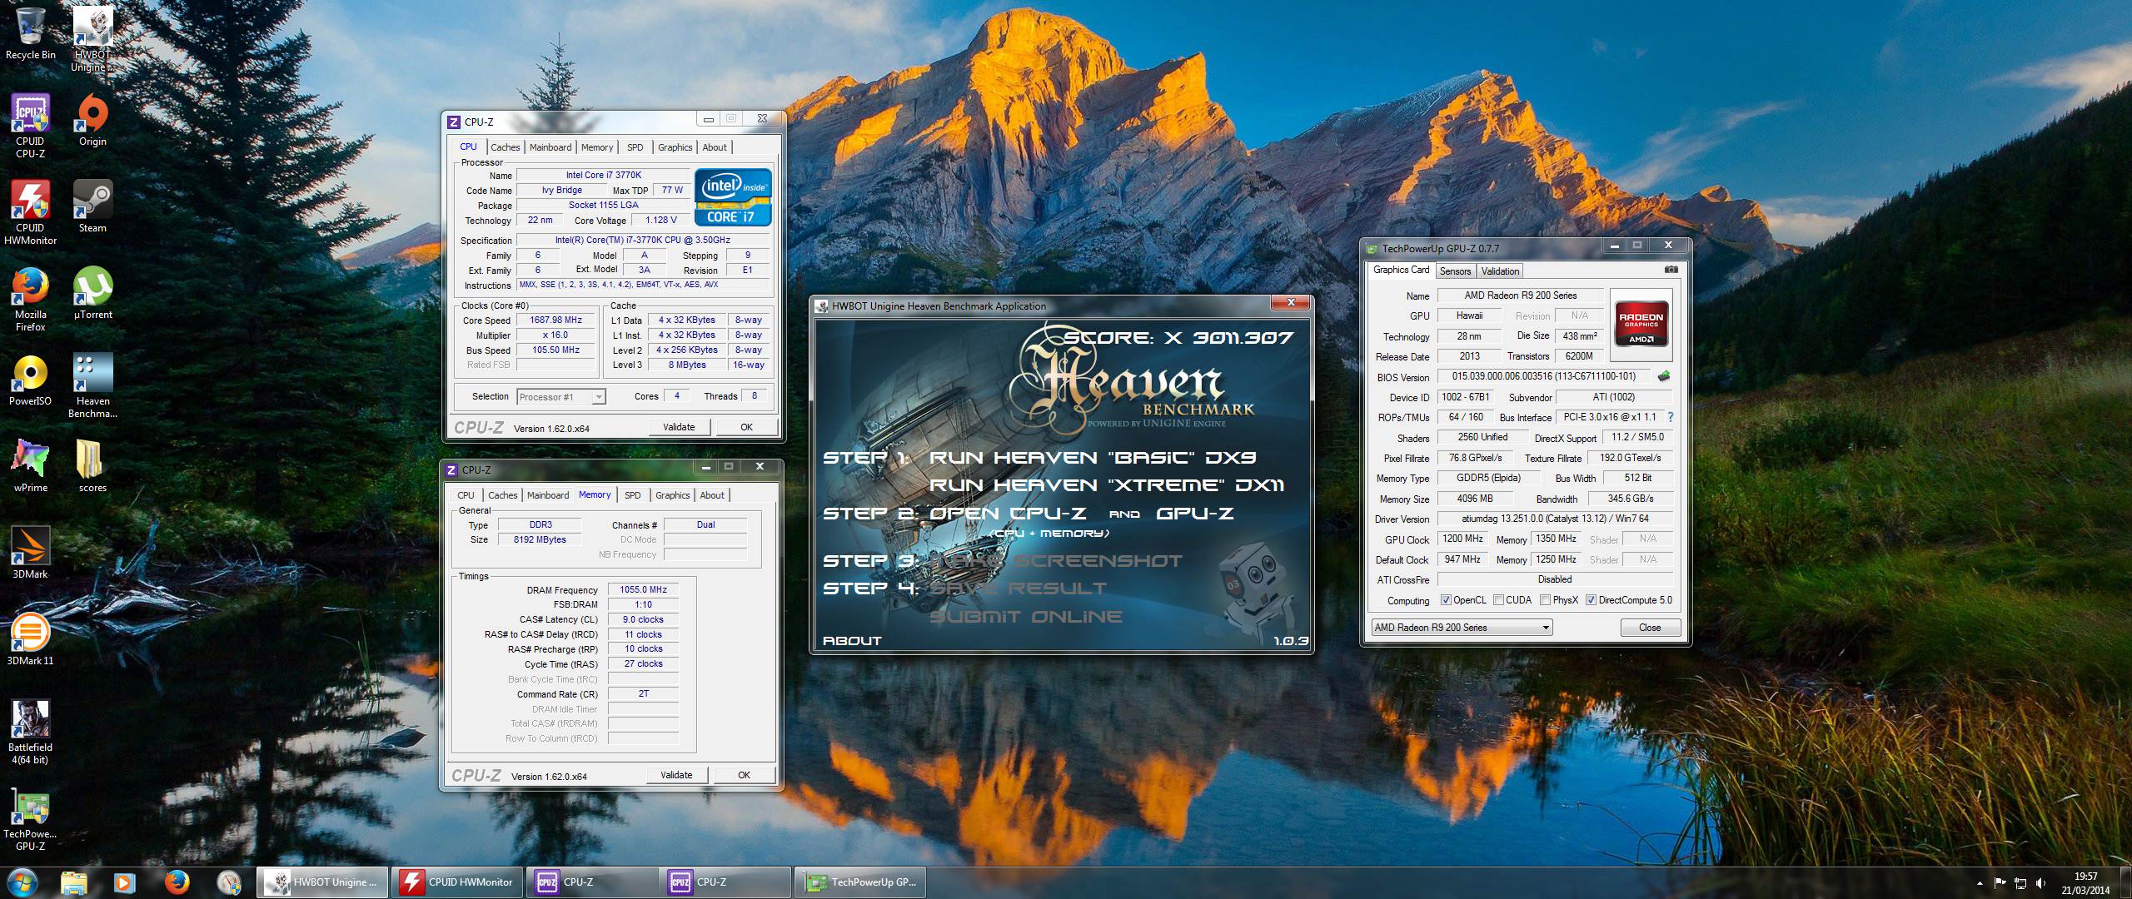Toggle the DirectCompute 5.0 checkbox
The width and height of the screenshot is (2132, 899).
click(1591, 600)
